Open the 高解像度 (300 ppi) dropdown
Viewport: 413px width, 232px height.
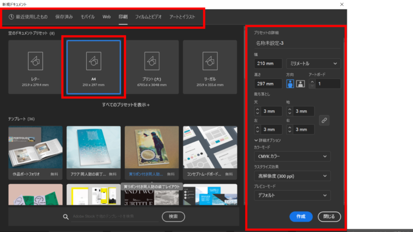pyautogui.click(x=292, y=176)
